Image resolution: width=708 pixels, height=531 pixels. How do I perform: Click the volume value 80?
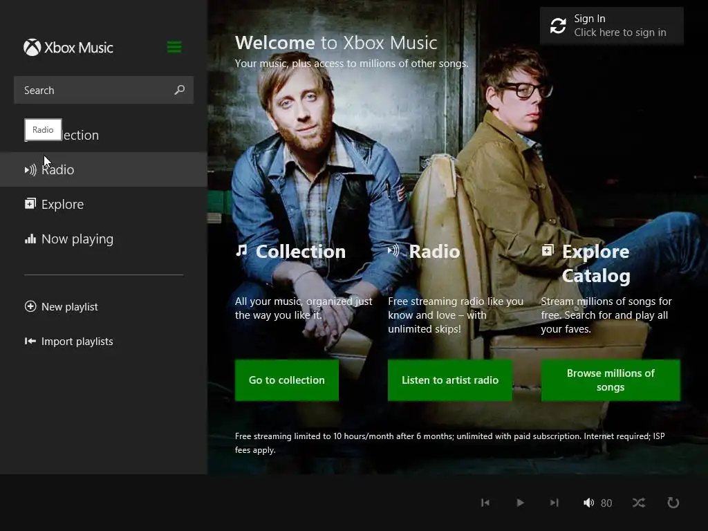606,503
